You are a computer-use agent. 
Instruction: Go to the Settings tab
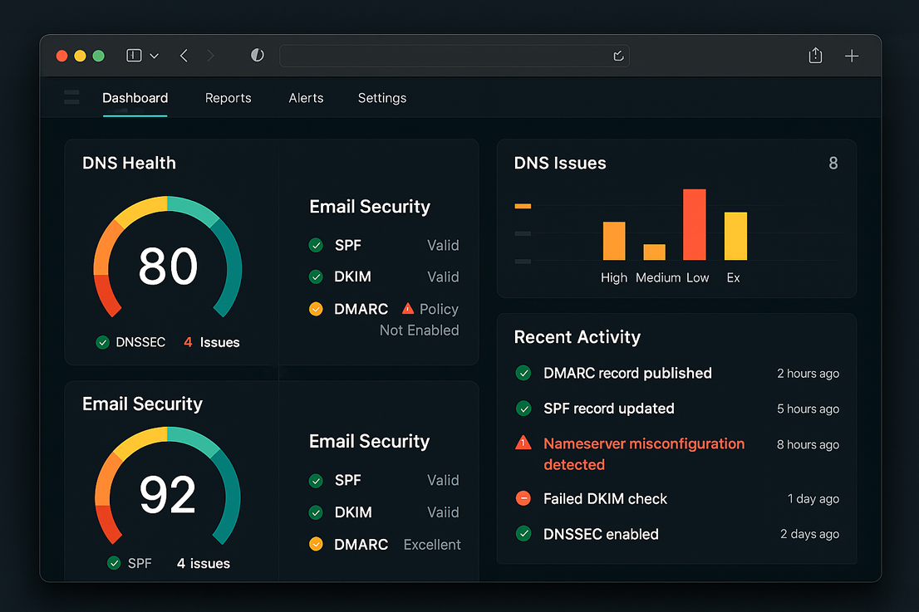click(381, 98)
